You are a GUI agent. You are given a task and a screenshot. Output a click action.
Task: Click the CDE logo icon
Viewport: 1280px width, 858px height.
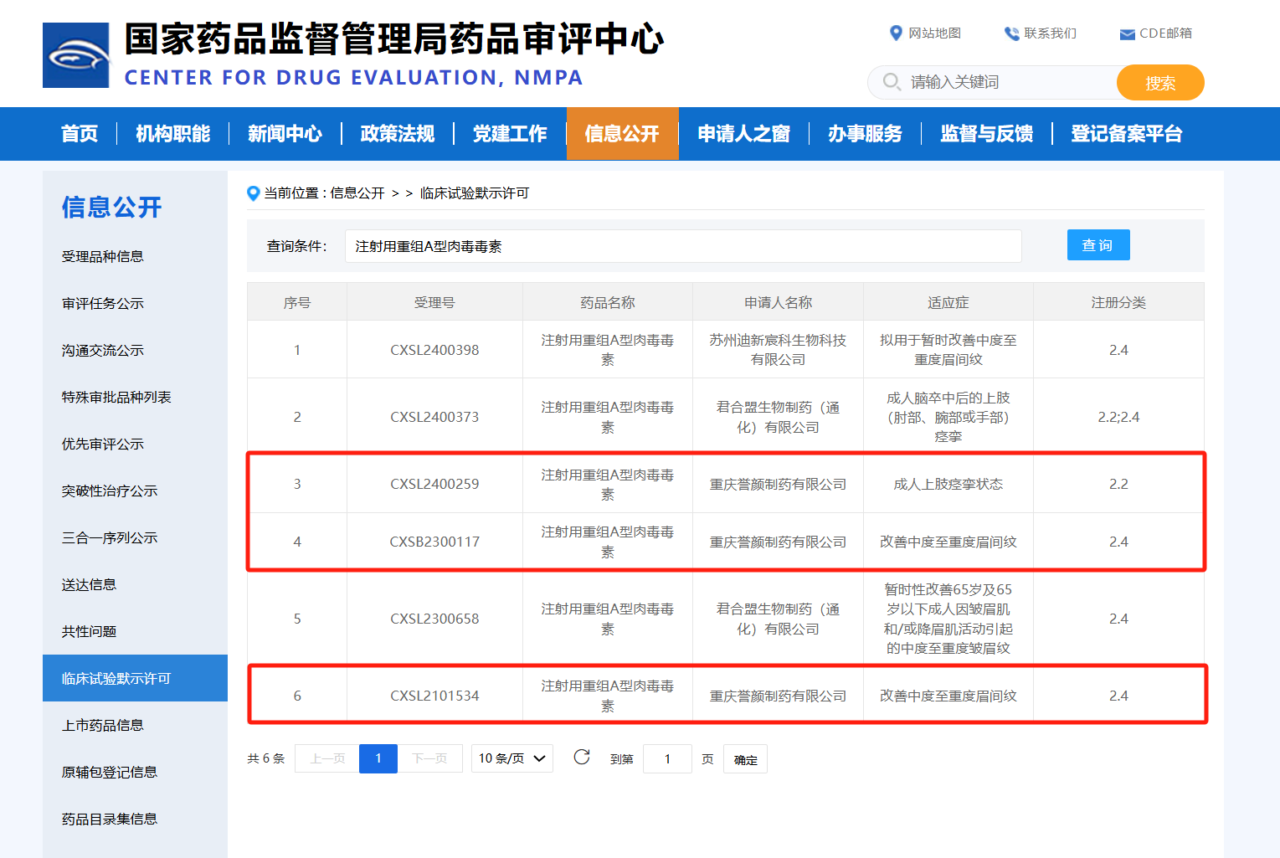point(76,55)
